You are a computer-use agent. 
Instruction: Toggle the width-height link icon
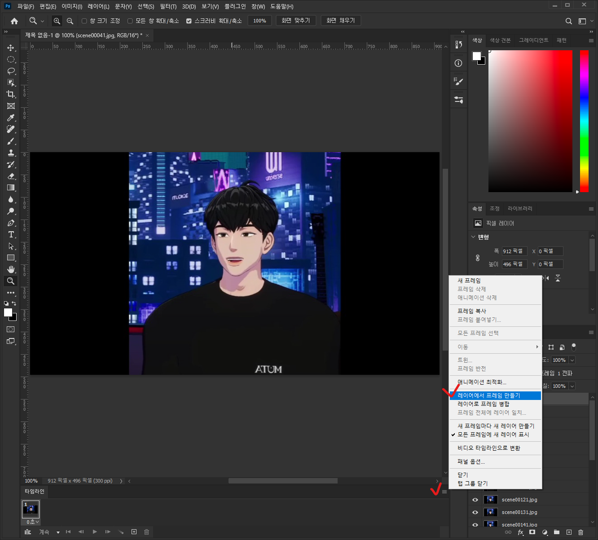[478, 258]
